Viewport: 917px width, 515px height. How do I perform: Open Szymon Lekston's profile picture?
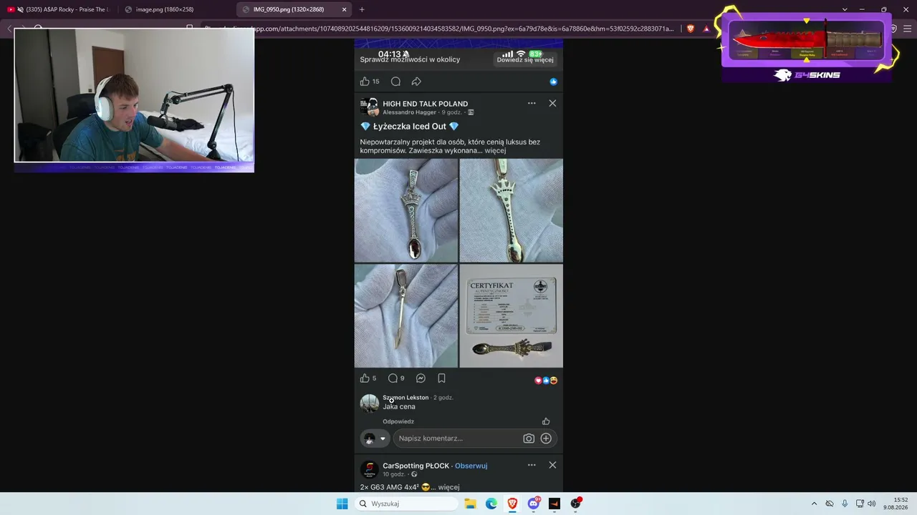click(369, 403)
